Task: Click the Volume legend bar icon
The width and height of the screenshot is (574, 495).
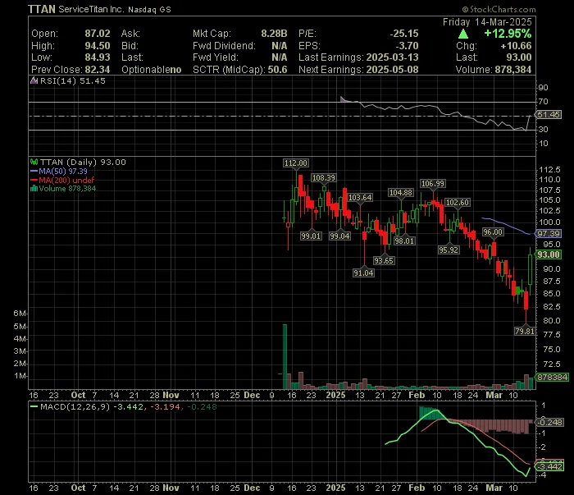Action: [x=34, y=189]
